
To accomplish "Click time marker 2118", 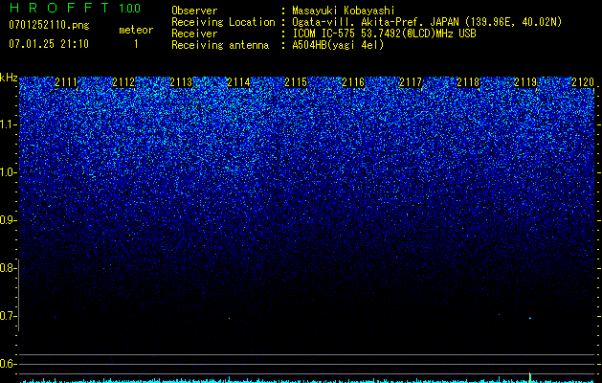I will 468,82.
